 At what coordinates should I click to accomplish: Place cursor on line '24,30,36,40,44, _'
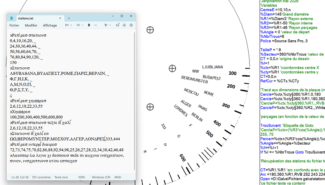[x=25, y=46]
